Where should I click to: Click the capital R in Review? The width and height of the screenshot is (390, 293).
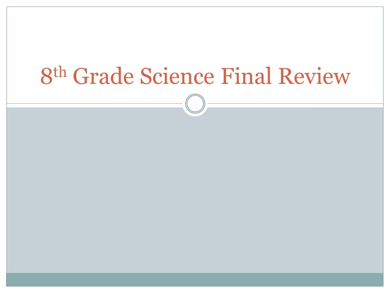[x=286, y=76]
